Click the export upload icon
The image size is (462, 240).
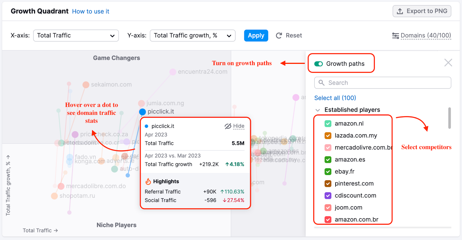pos(400,11)
